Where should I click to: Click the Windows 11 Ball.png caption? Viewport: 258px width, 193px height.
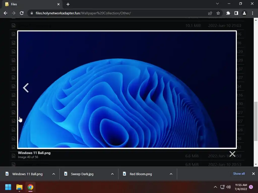[34, 153]
